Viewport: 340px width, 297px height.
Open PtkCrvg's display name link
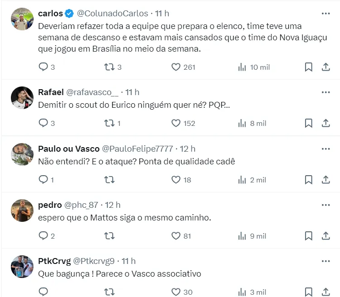(53, 261)
